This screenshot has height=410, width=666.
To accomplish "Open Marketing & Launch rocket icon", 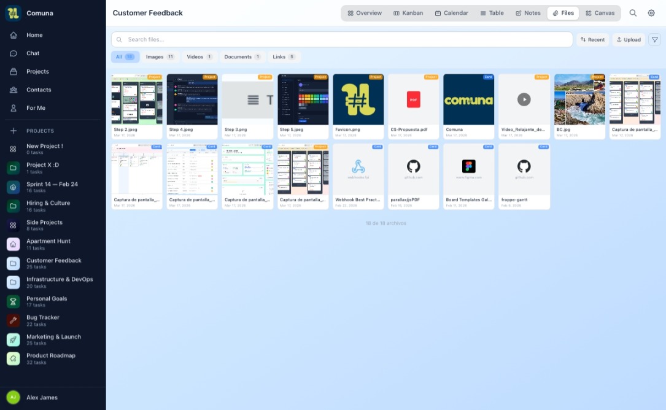I will [13, 339].
